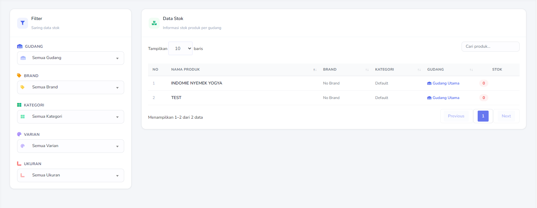
Task: Click ruler icon inside Semua Ukuran field
Action: (23, 175)
